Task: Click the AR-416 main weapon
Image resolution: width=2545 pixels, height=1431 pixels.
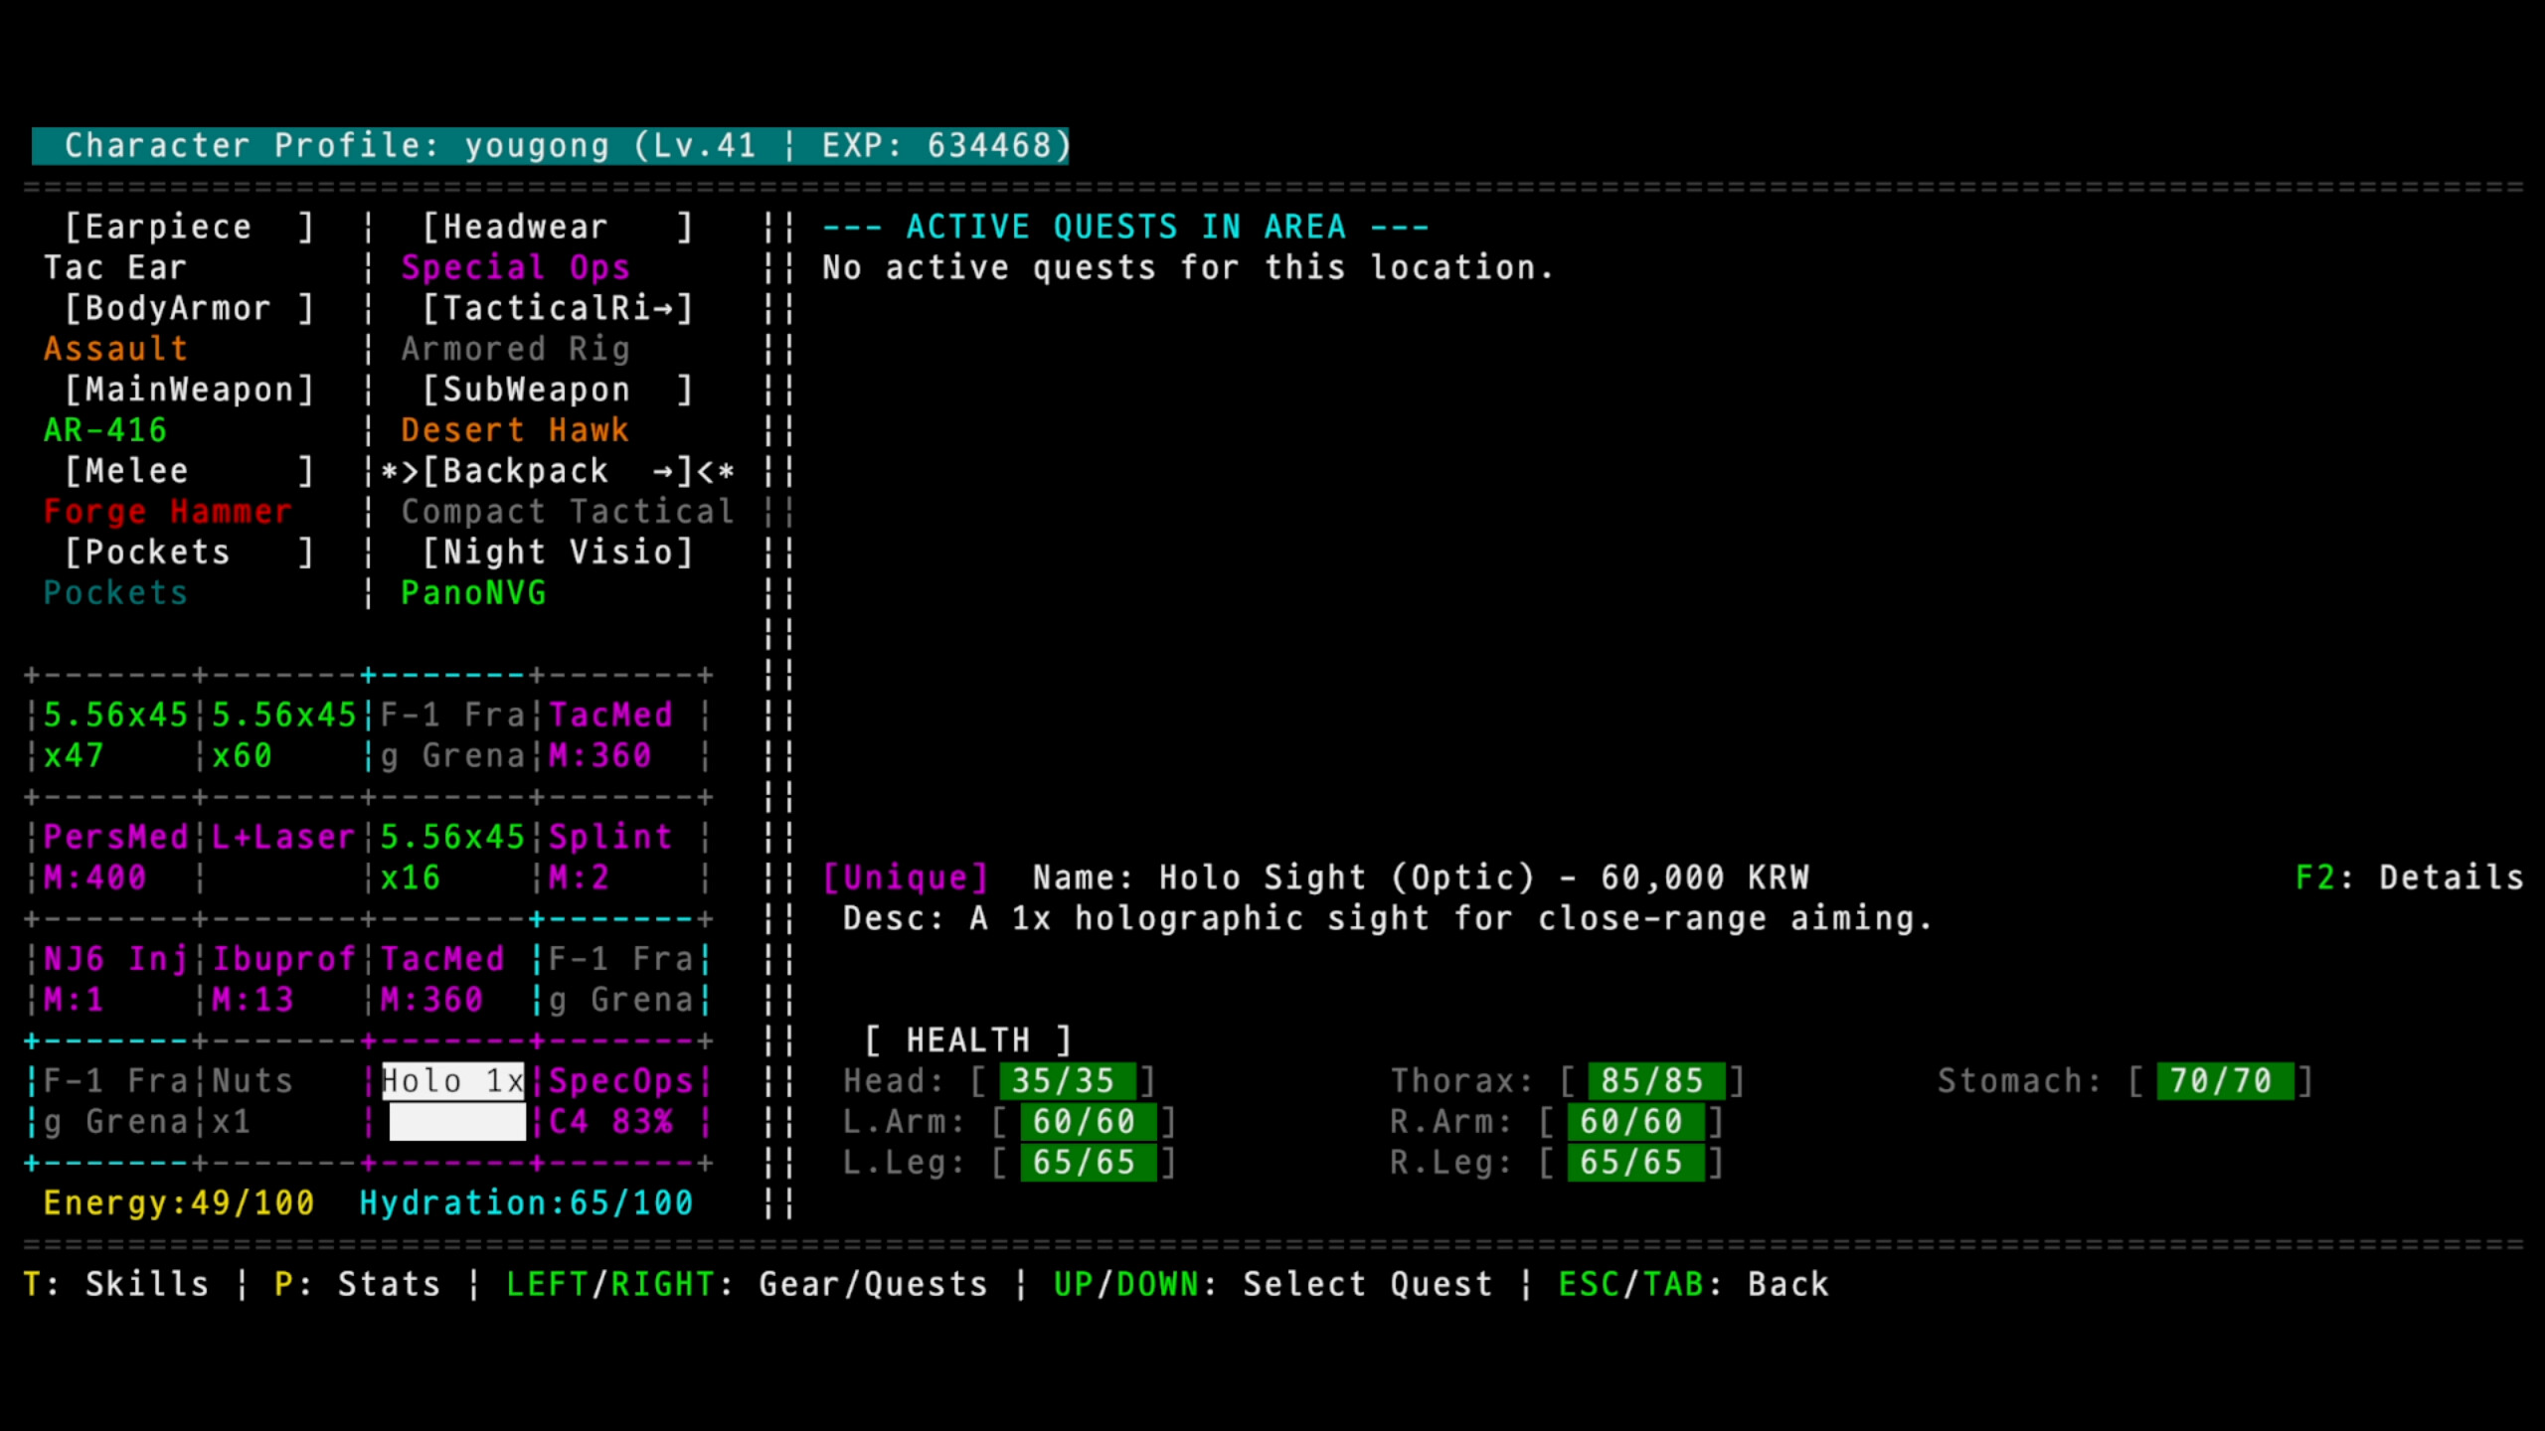Action: [104, 430]
